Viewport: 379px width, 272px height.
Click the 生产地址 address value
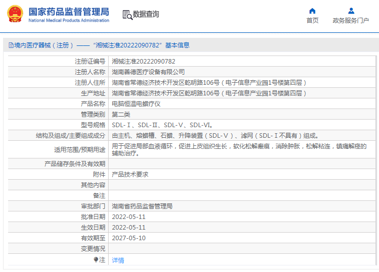(209, 93)
